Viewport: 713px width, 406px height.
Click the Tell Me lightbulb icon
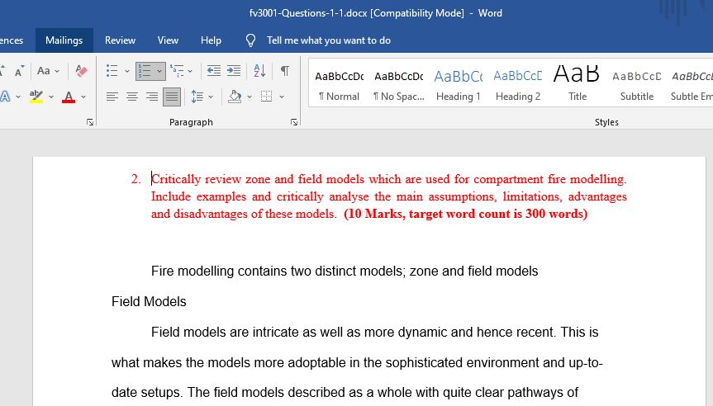tap(250, 40)
